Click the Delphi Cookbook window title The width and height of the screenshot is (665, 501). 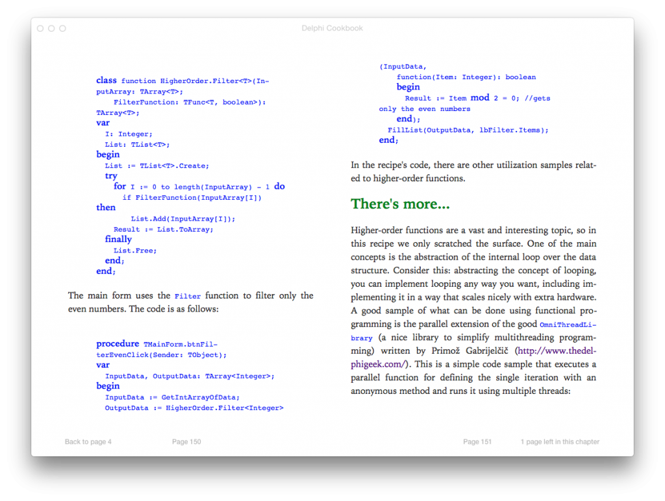pyautogui.click(x=332, y=29)
